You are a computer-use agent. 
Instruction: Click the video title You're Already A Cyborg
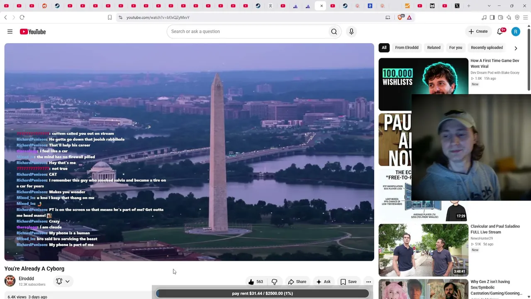(x=34, y=269)
